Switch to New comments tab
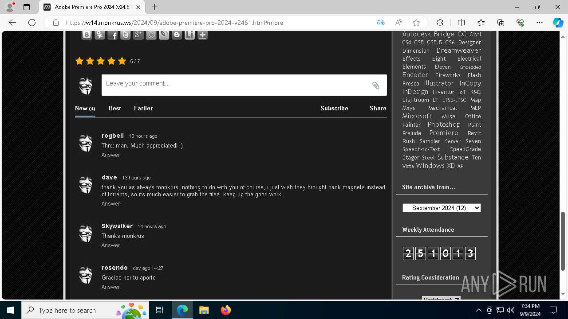This screenshot has width=568, height=319. tap(85, 108)
